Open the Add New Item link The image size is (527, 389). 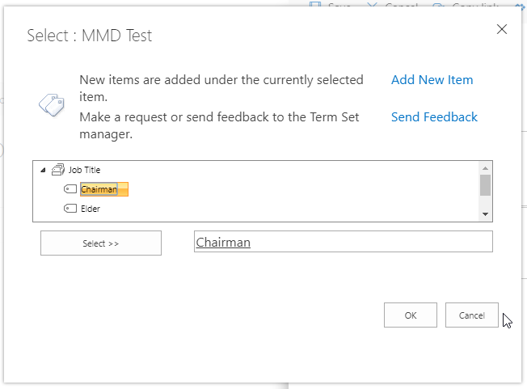pos(432,80)
